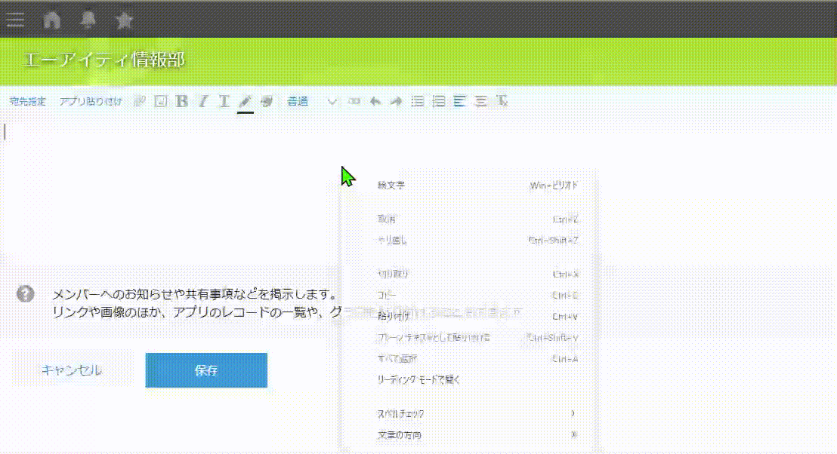Viewport: 837px width, 454px height.
Task: Open the font size dropdown 普通
Action: 311,101
